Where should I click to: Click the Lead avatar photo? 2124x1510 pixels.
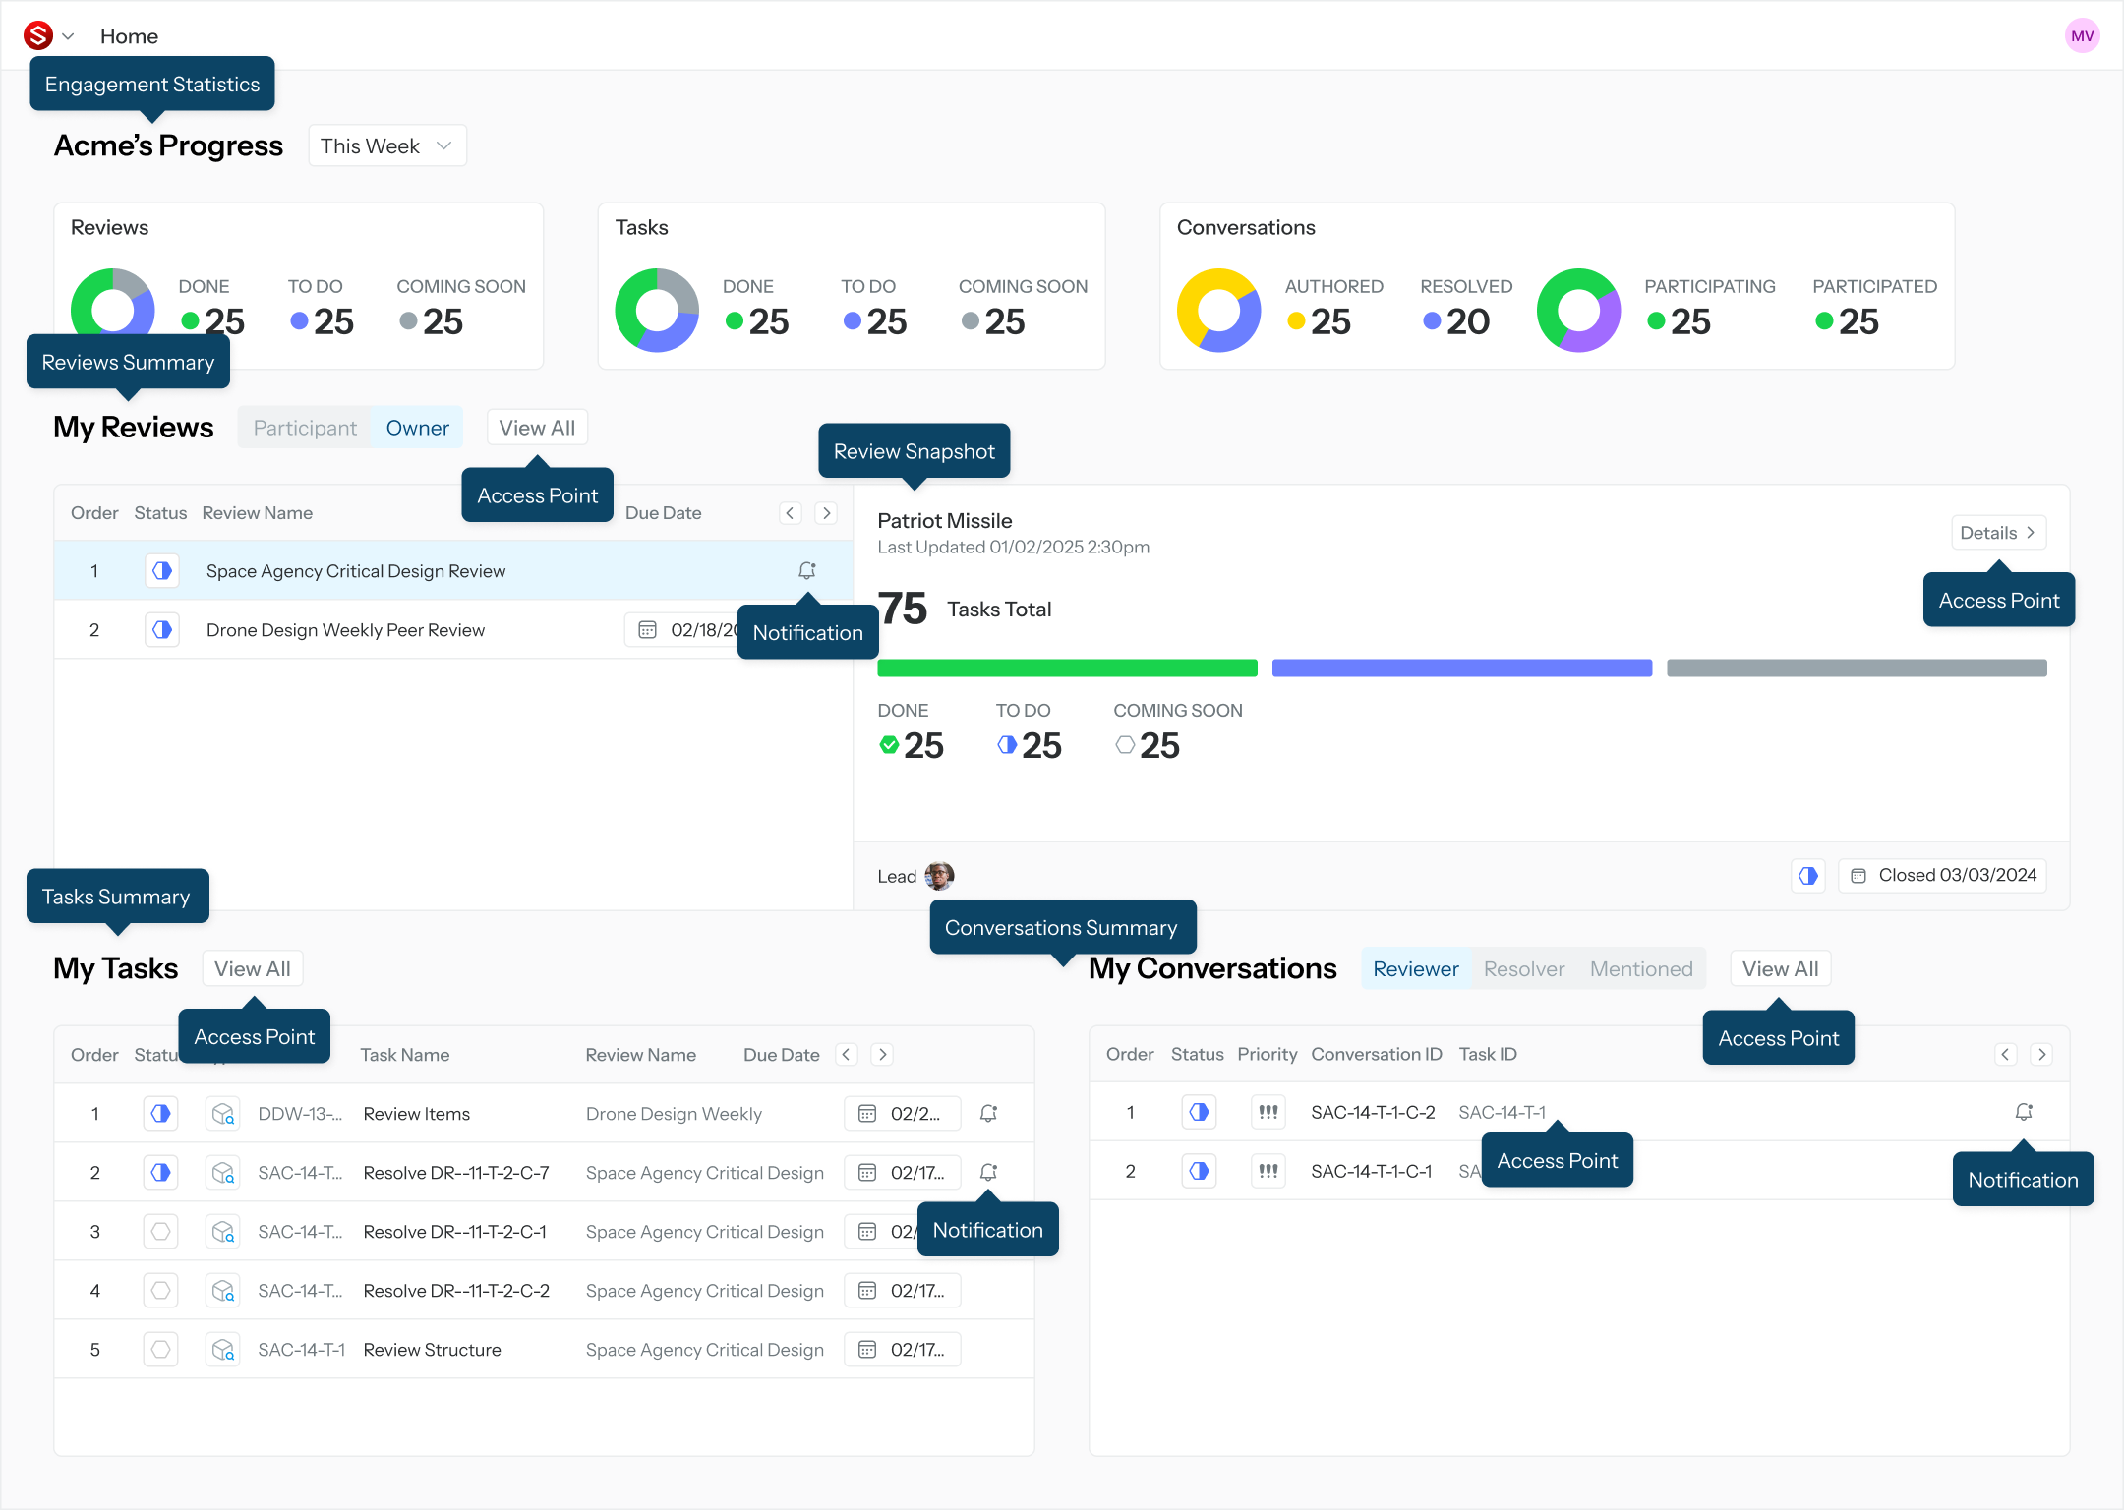(x=939, y=875)
